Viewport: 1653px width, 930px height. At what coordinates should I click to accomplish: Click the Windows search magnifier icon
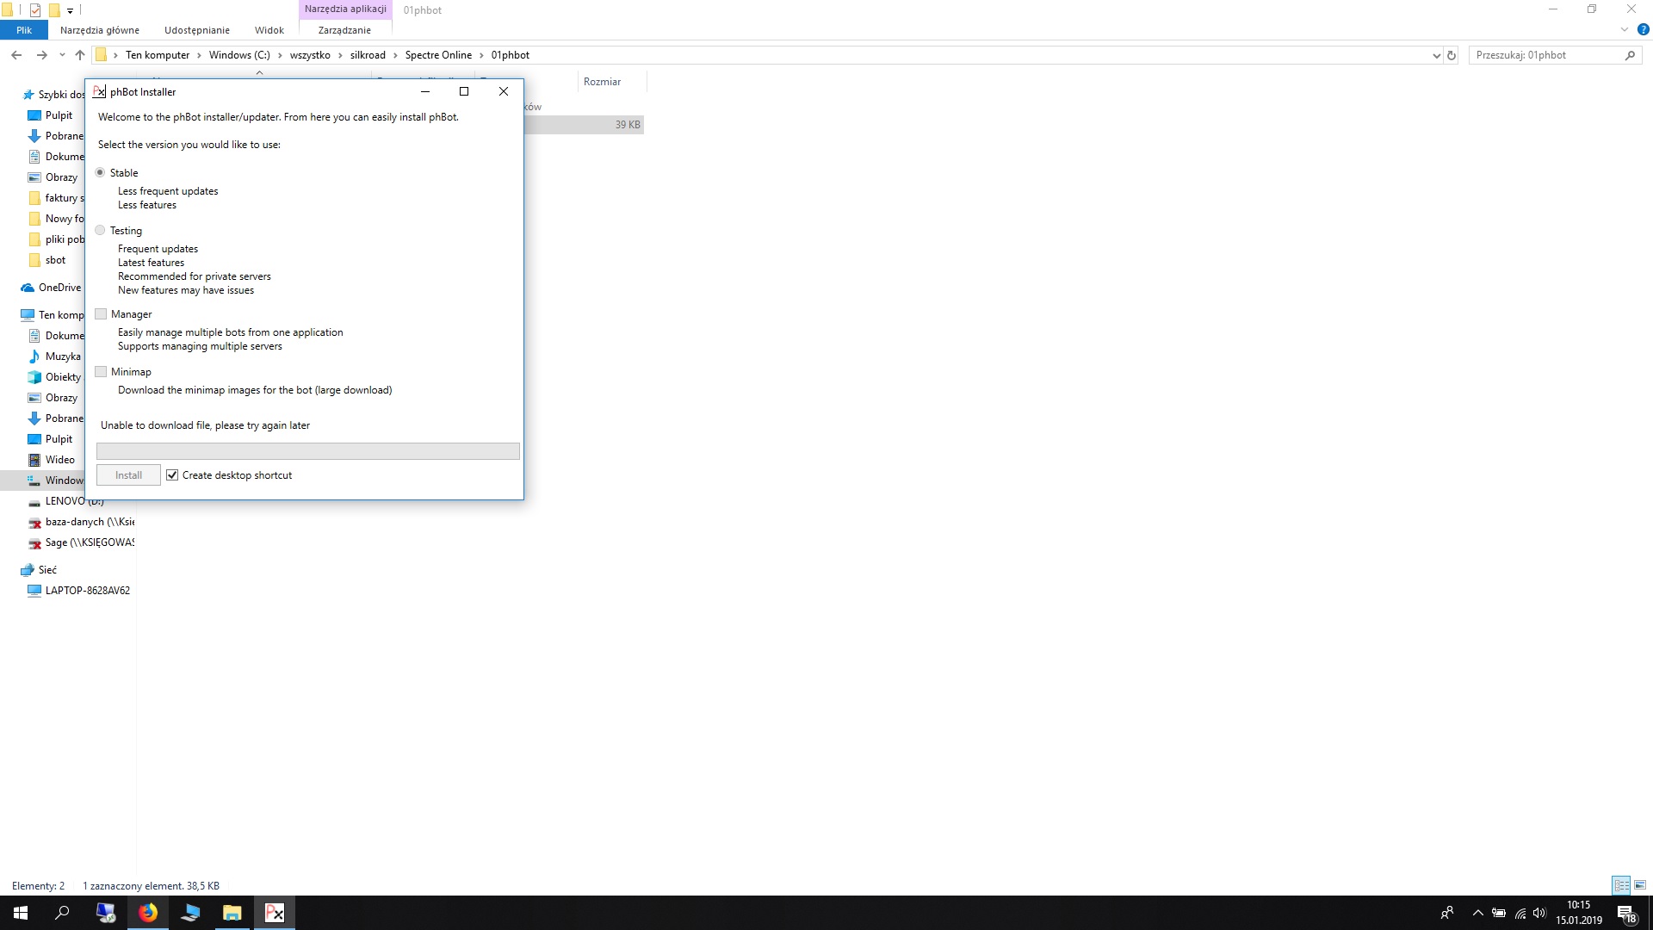62,913
